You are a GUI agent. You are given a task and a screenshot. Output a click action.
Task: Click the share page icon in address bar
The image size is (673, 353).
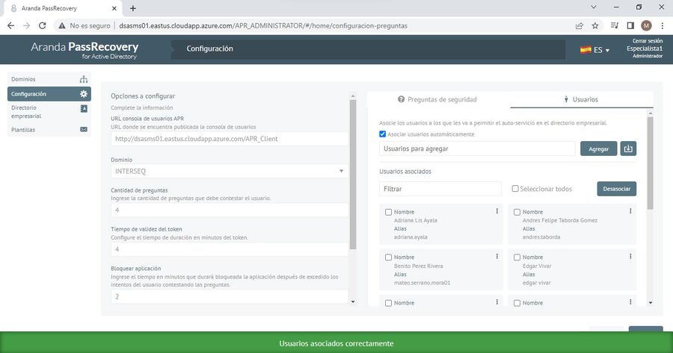pos(580,25)
